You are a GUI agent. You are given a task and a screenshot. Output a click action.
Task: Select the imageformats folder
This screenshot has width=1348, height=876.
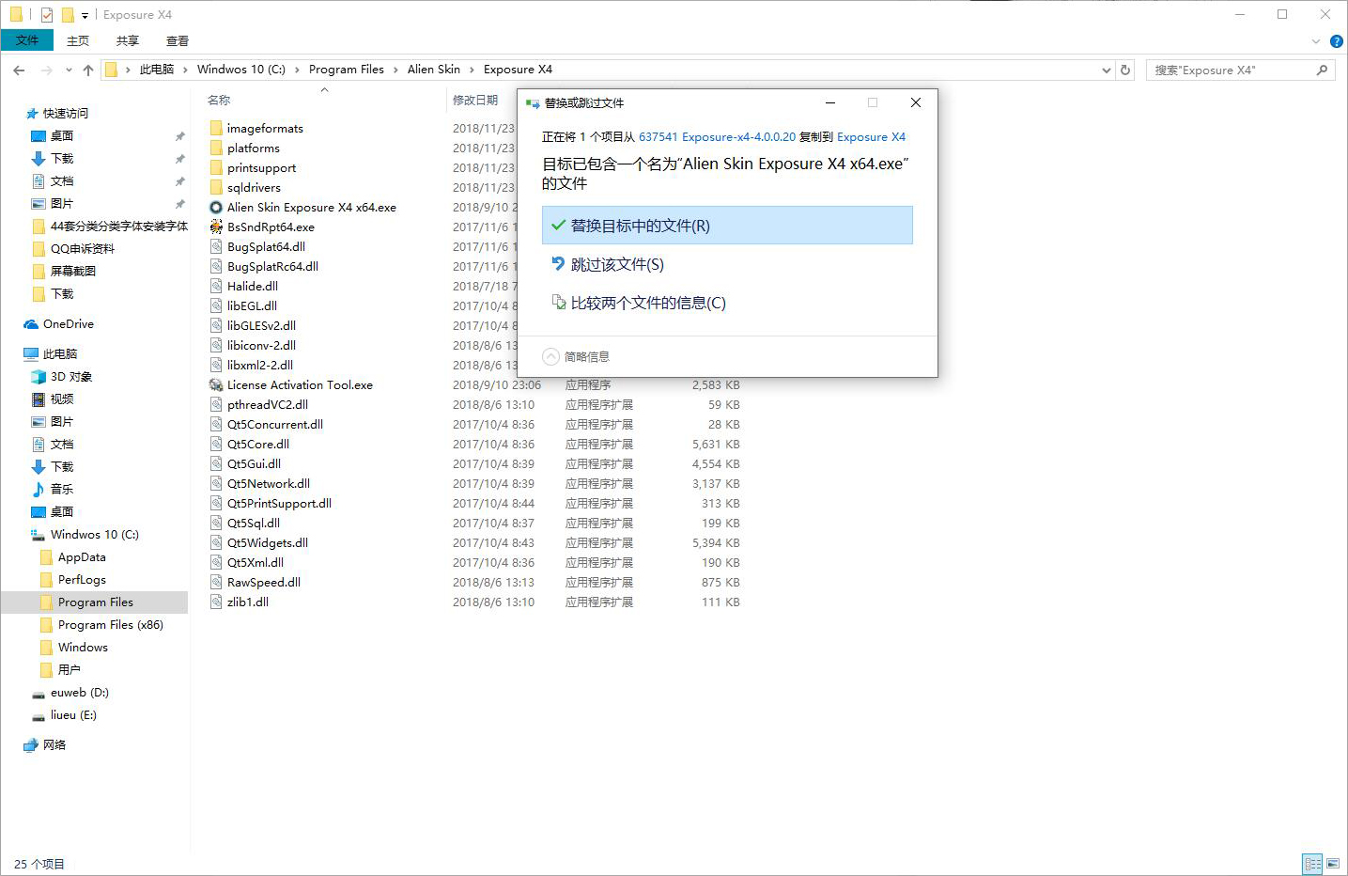click(265, 129)
